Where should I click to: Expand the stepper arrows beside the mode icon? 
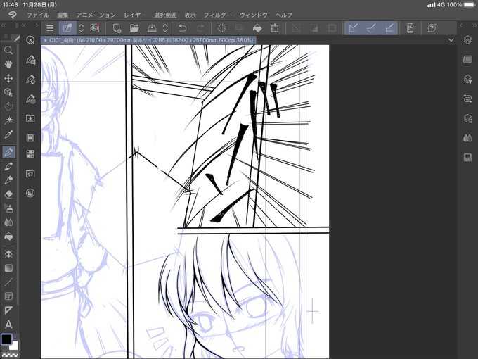coord(81,28)
